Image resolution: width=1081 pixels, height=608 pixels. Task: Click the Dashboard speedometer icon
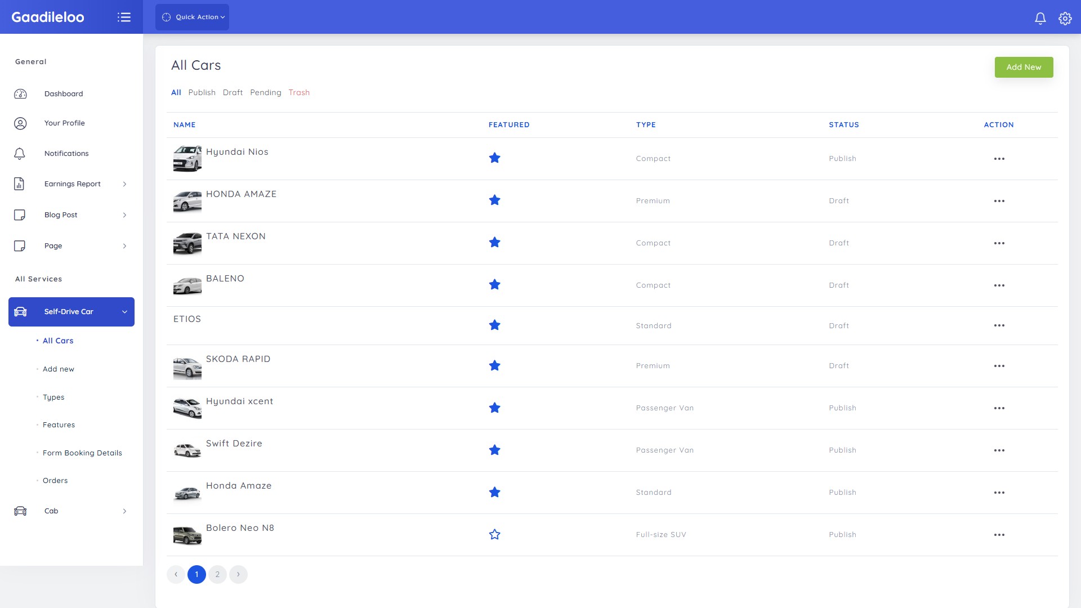(x=20, y=94)
